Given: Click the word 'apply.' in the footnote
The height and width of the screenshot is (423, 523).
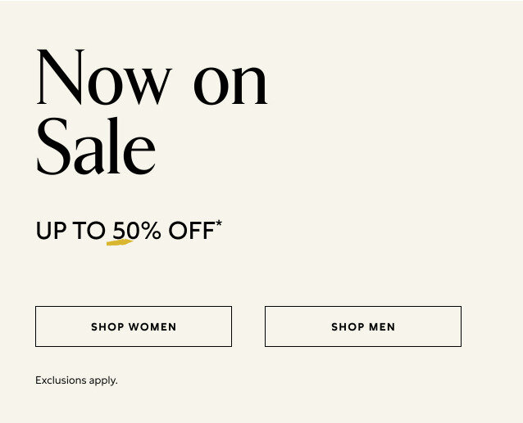Looking at the screenshot, I should (x=104, y=381).
